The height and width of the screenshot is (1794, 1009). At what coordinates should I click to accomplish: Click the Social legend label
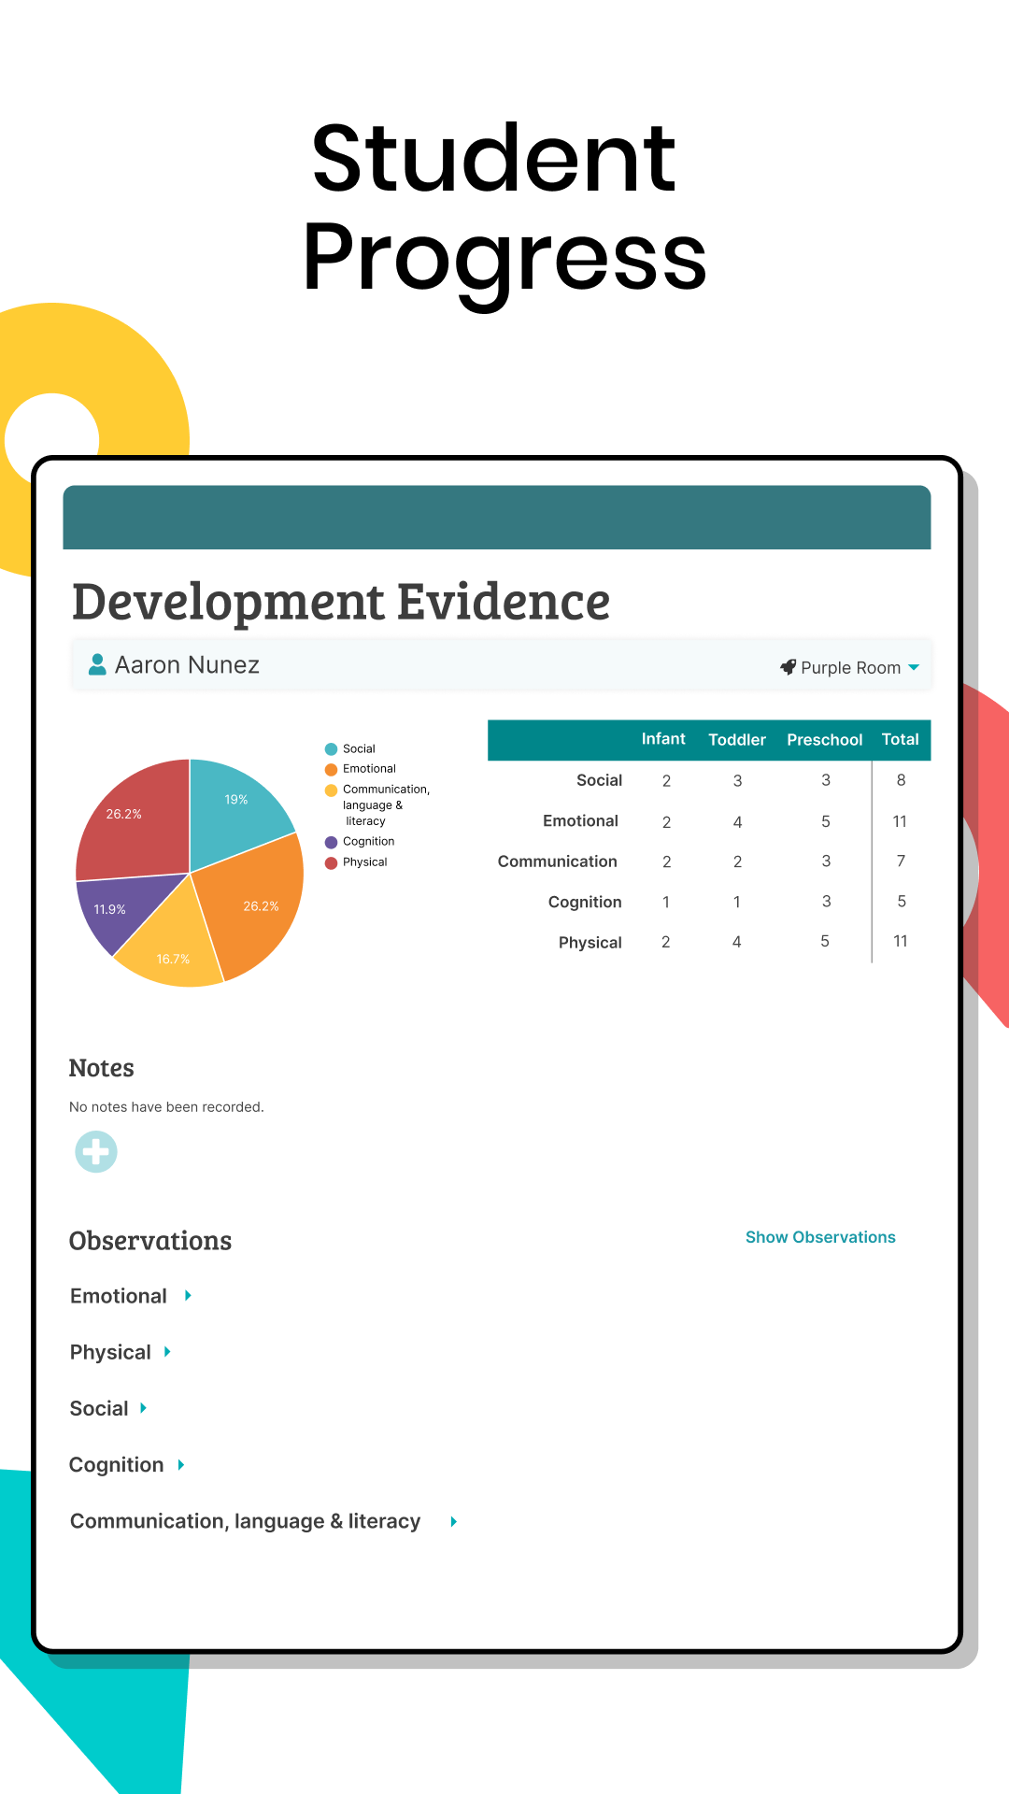359,748
